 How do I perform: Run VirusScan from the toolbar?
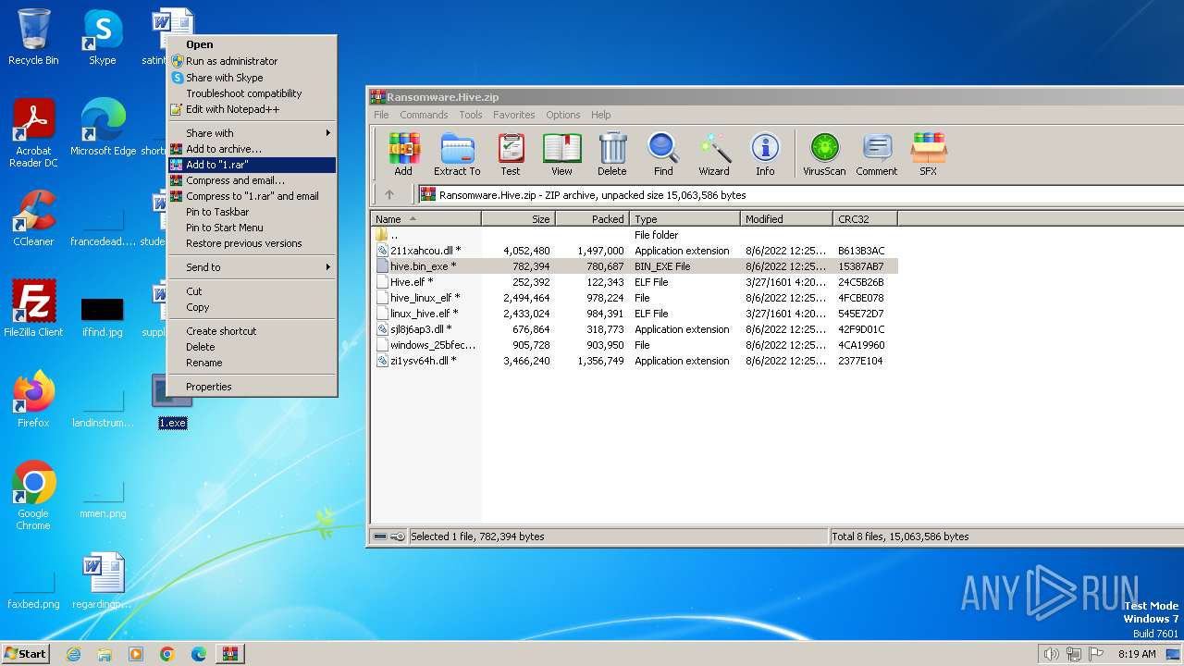click(x=824, y=154)
